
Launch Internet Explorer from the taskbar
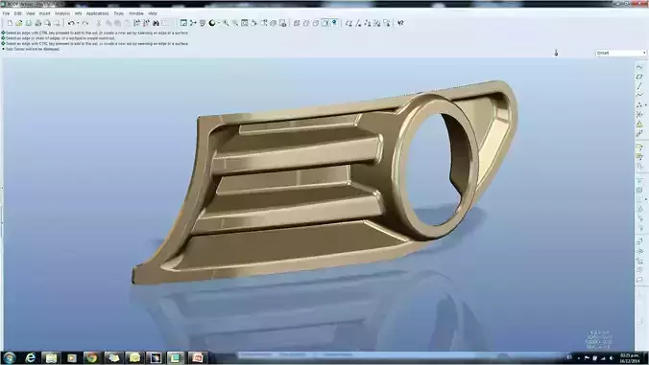pyautogui.click(x=30, y=357)
